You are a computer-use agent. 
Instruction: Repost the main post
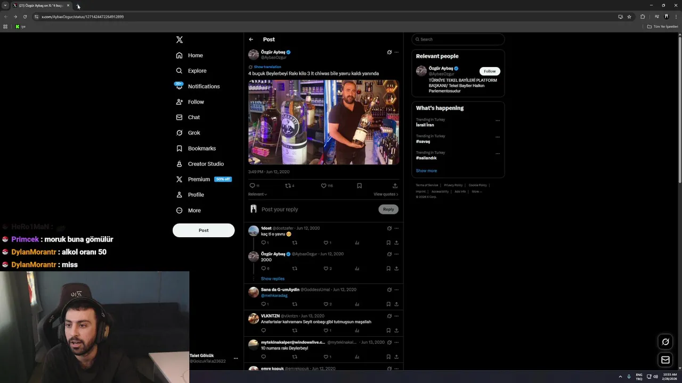[288, 186]
